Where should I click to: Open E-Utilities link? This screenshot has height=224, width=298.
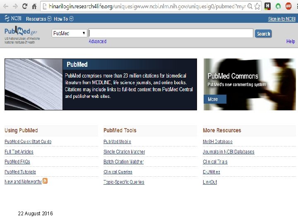click(211, 172)
